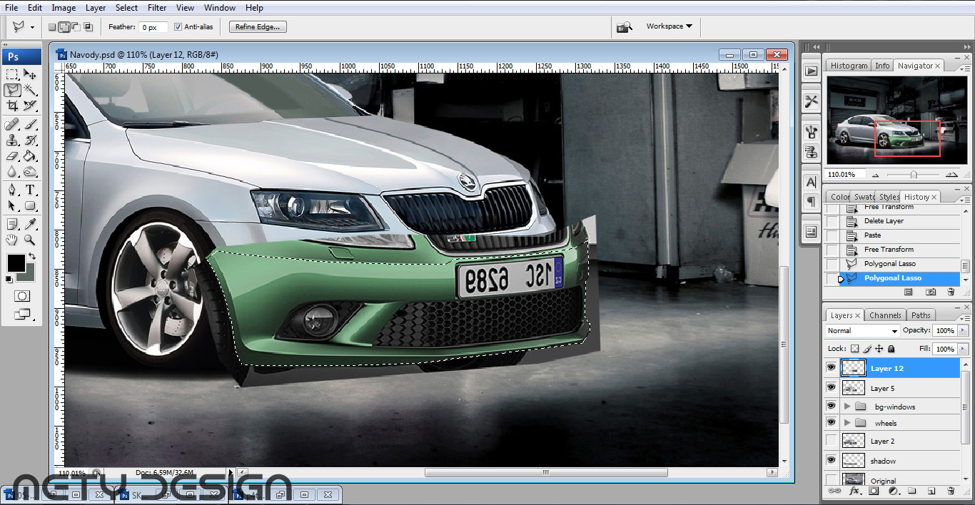Create new snapshot in History panel
The width and height of the screenshot is (975, 505).
(931, 292)
